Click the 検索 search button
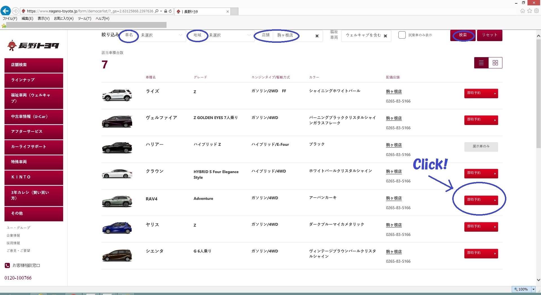Viewport: 541px width, 295px height. coord(463,35)
